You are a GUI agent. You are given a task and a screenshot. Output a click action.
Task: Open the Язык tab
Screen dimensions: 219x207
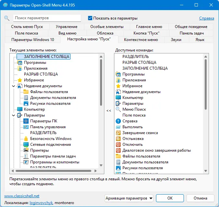200,40
